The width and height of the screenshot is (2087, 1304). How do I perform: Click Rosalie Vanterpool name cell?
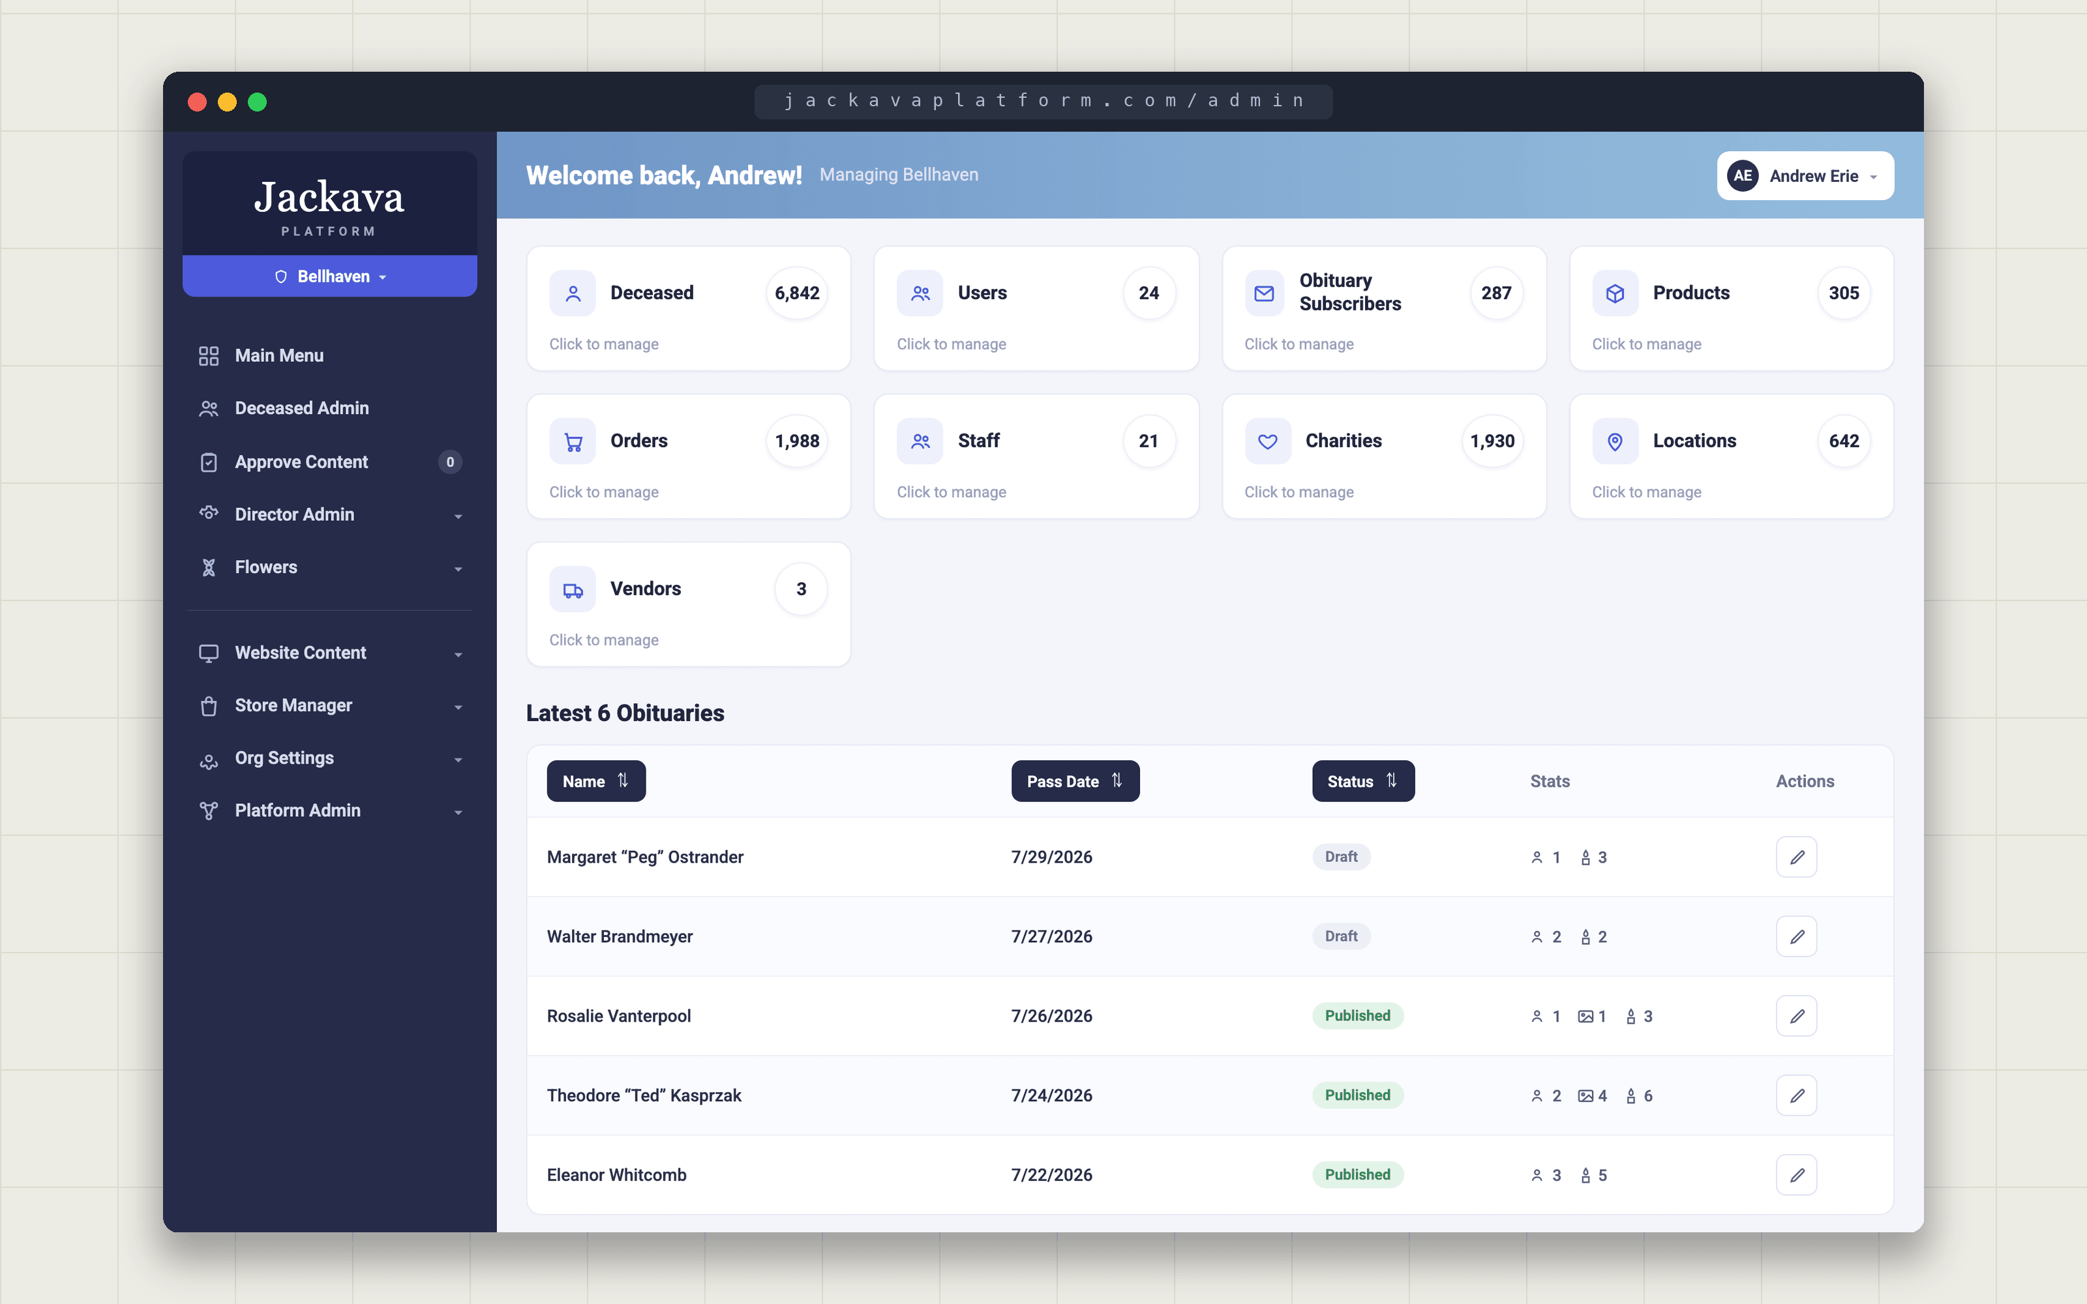[x=619, y=1016]
